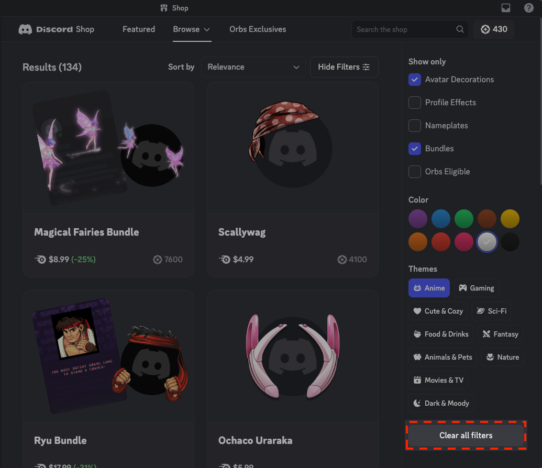Screen dimensions: 542x468
Task: Open the Sort by Relevance dropdown
Action: (x=253, y=67)
